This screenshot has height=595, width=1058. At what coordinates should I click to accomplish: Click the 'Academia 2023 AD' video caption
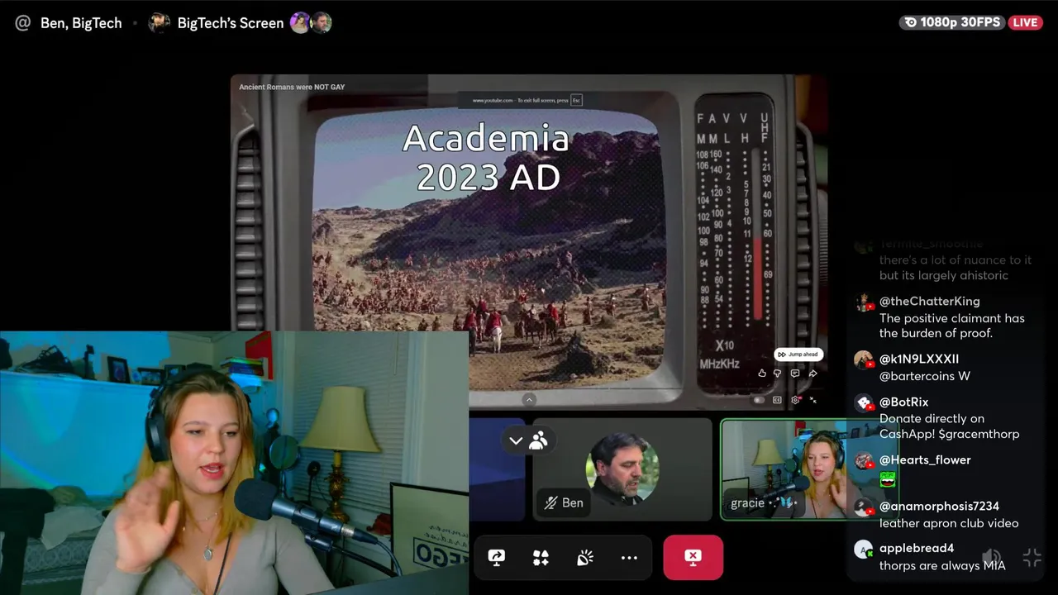487,157
